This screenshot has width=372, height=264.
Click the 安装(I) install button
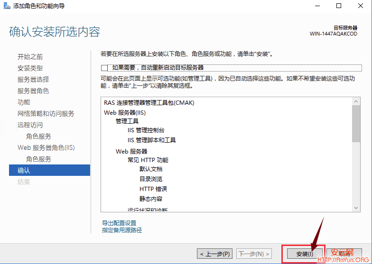coord(305,254)
